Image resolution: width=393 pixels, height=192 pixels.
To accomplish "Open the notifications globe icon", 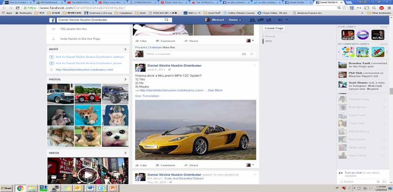I will 269,20.
